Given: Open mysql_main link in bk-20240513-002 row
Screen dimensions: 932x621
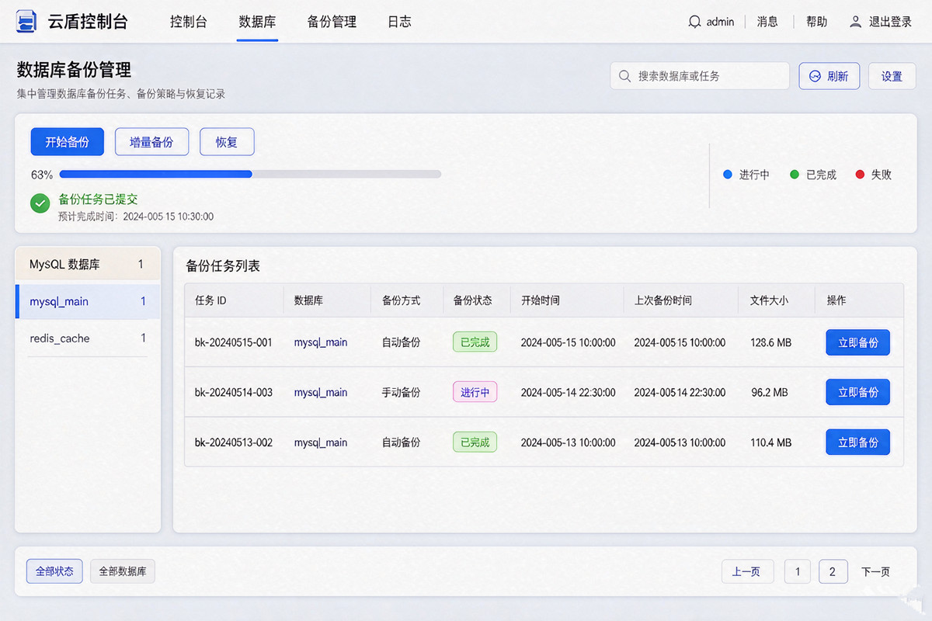Looking at the screenshot, I should [x=321, y=442].
